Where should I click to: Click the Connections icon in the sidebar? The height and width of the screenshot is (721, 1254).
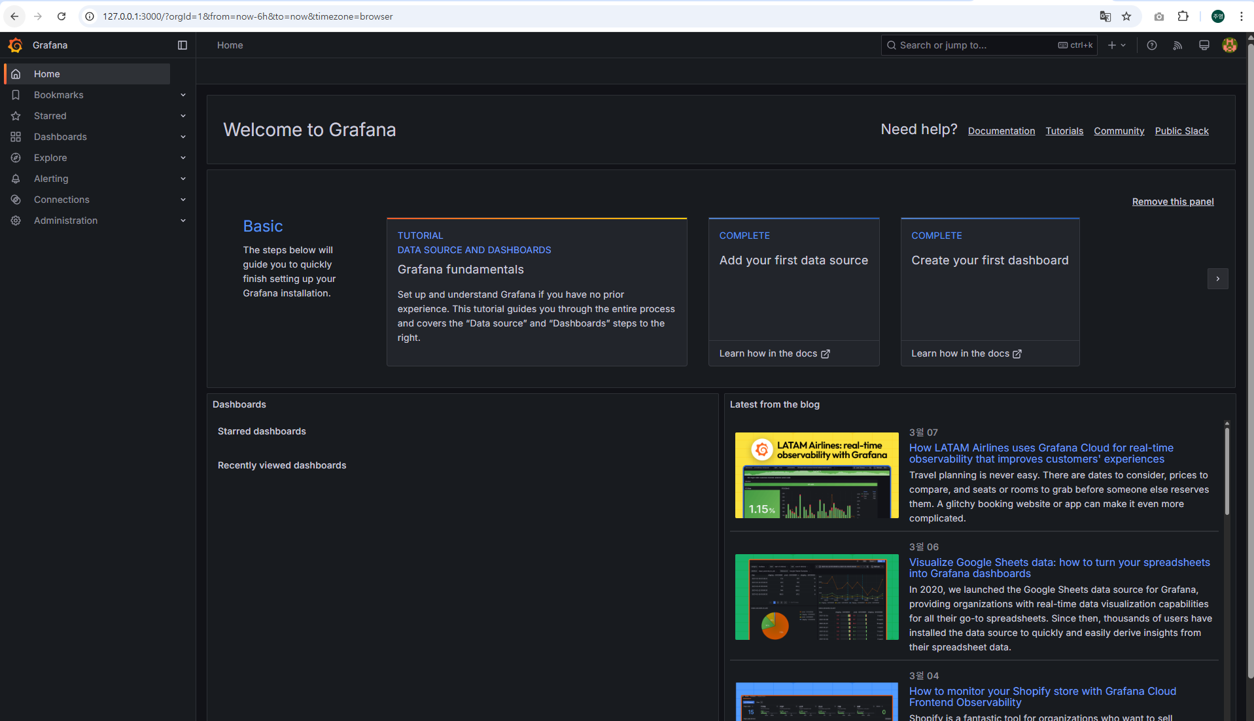[x=16, y=200]
